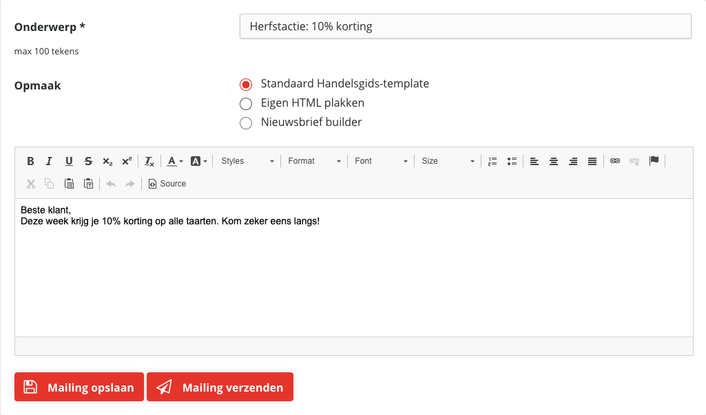Click inside the email body text area
706x415 pixels.
(x=354, y=268)
